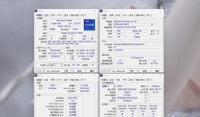200x117 pixels.
Task: Click the 8P + 16E core count field
Action: tap(76, 65)
